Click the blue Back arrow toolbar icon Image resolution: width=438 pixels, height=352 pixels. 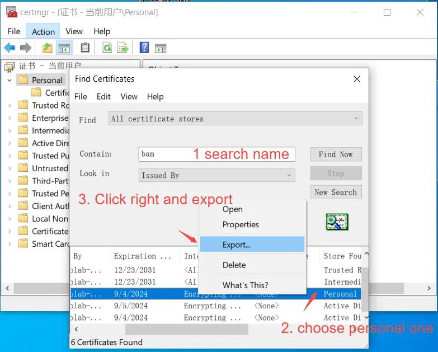click(10, 48)
